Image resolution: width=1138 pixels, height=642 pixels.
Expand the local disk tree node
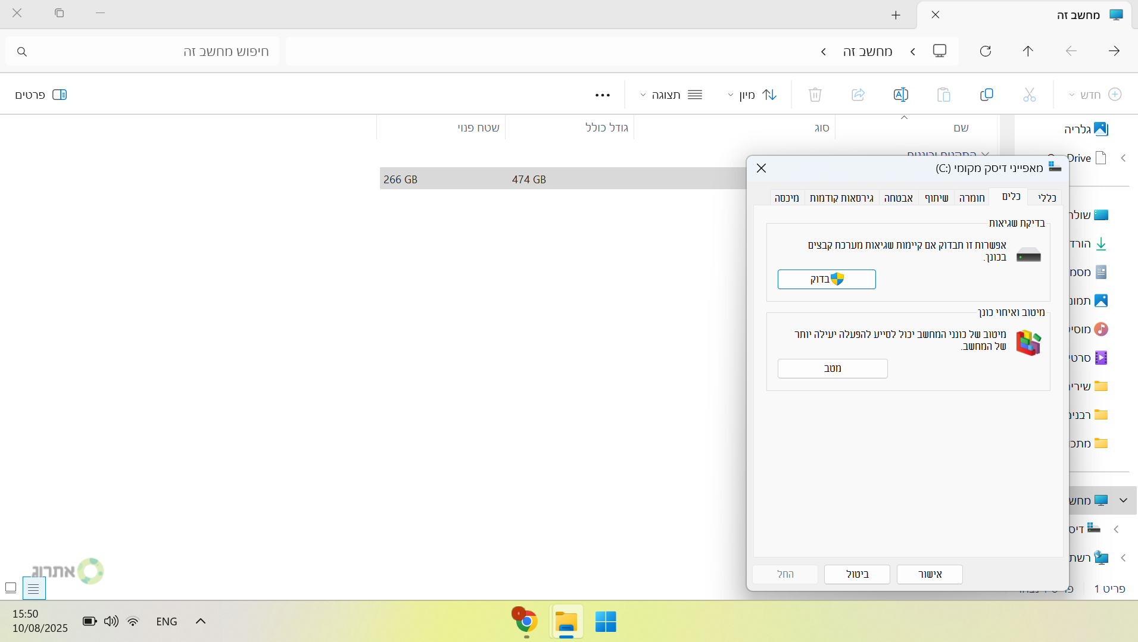pos(1116,530)
